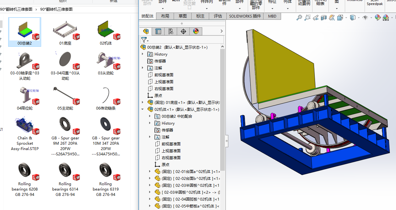The width and height of the screenshot is (396, 210).
Task: Open the DimXpertManager crosshair tab
Action: pos(183,31)
